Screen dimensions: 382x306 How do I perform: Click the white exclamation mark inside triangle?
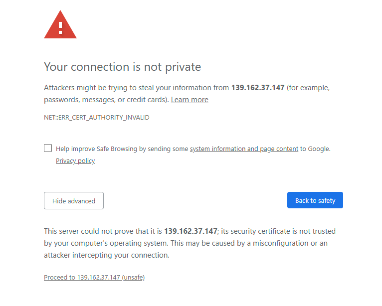tap(60, 28)
